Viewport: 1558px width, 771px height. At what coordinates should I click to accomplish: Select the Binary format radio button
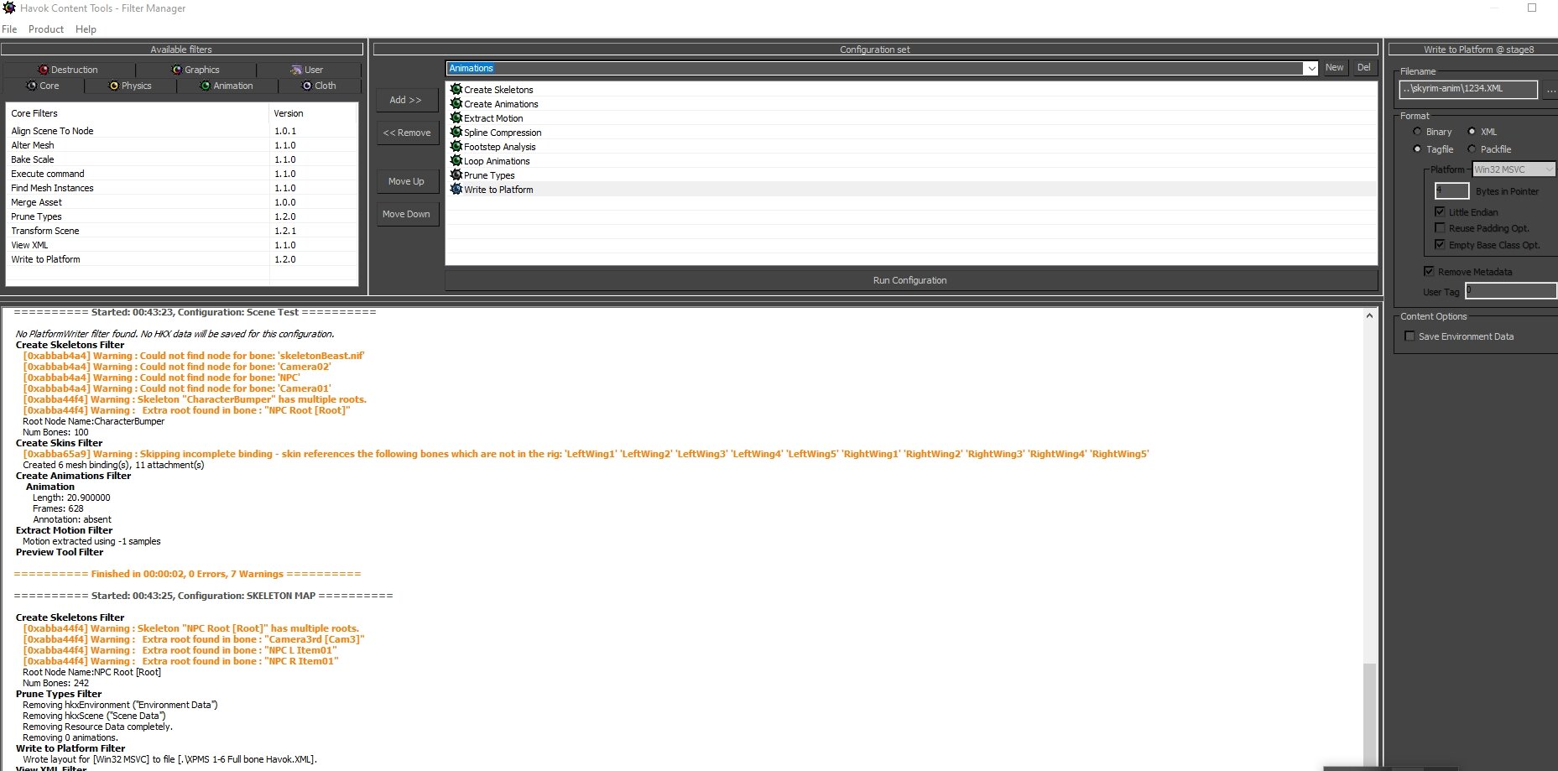pos(1417,132)
